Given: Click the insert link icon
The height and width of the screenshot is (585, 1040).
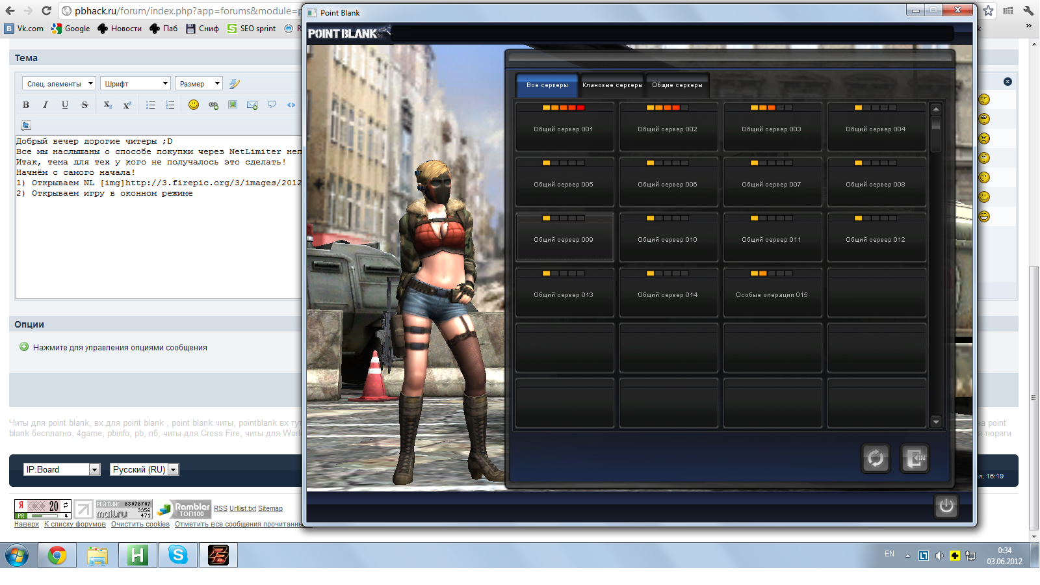Looking at the screenshot, I should (x=213, y=105).
